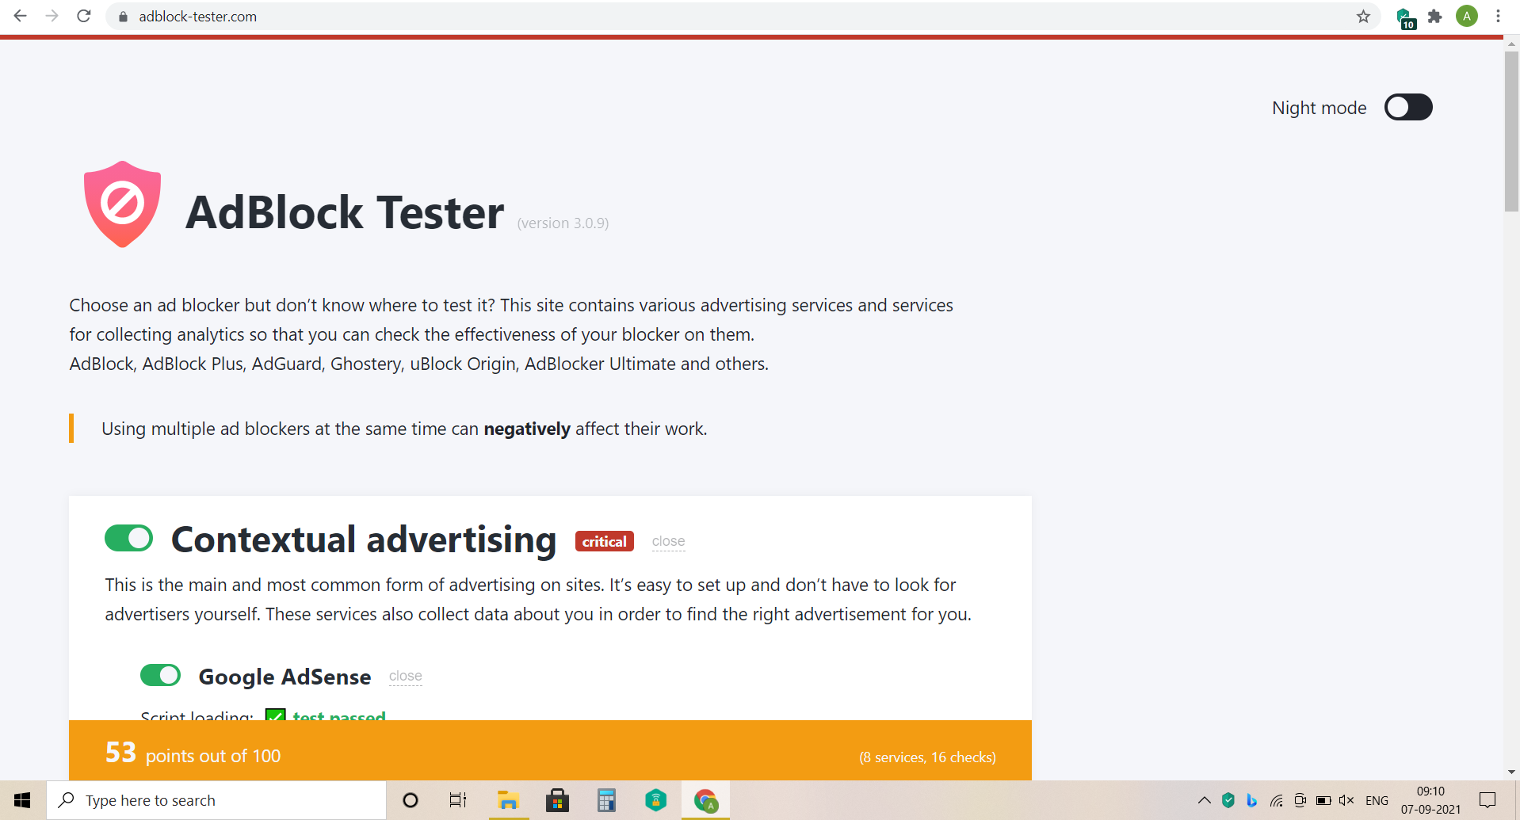Click Chrome icon on taskbar
Viewport: 1520px width, 820px height.
tap(705, 800)
